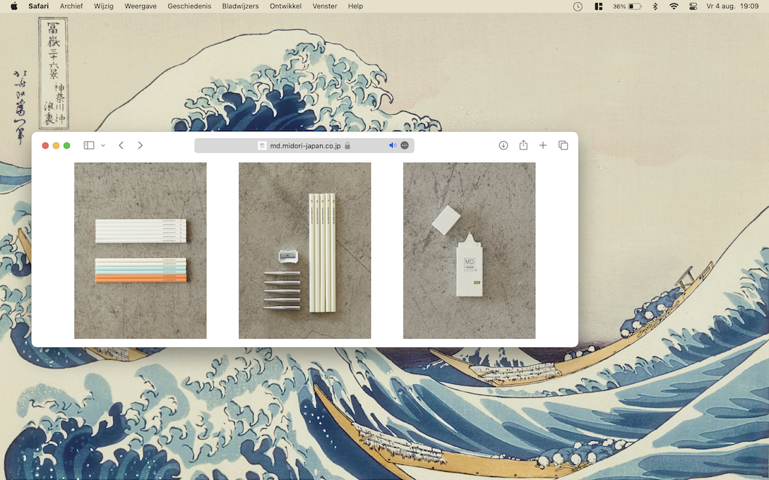The height and width of the screenshot is (480, 769).
Task: Open the Weergave menu
Action: point(140,6)
